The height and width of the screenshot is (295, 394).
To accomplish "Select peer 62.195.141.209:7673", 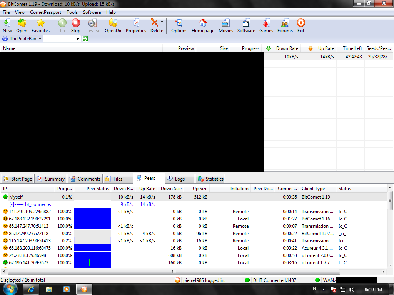I will (194, 263).
